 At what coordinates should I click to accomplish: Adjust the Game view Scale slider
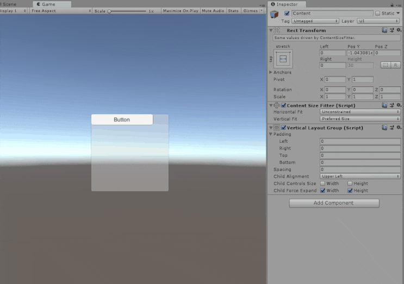coord(127,11)
